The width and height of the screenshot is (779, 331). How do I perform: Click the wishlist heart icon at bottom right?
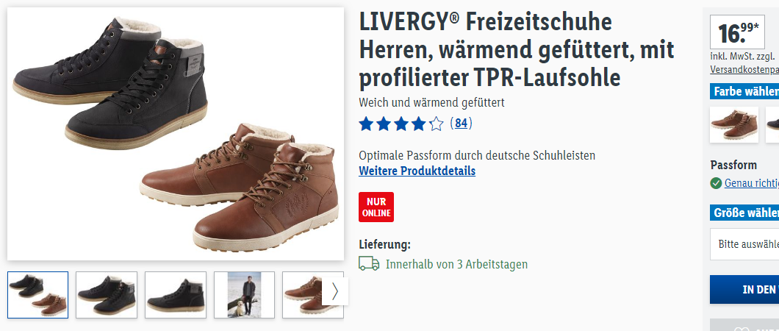(742, 328)
